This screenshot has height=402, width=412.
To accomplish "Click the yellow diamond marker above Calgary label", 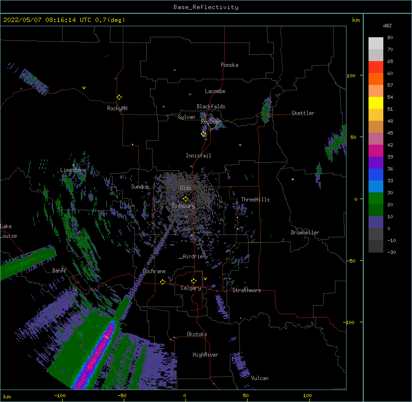I will pos(194,281).
